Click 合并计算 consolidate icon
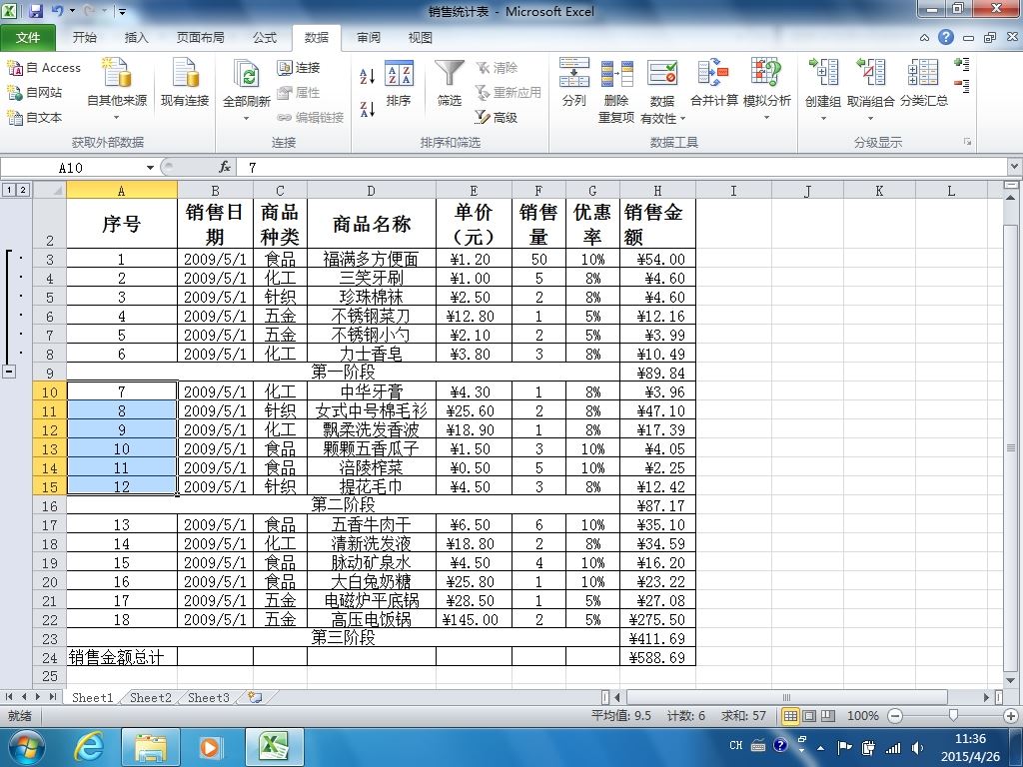The height and width of the screenshot is (767, 1023). click(x=714, y=73)
